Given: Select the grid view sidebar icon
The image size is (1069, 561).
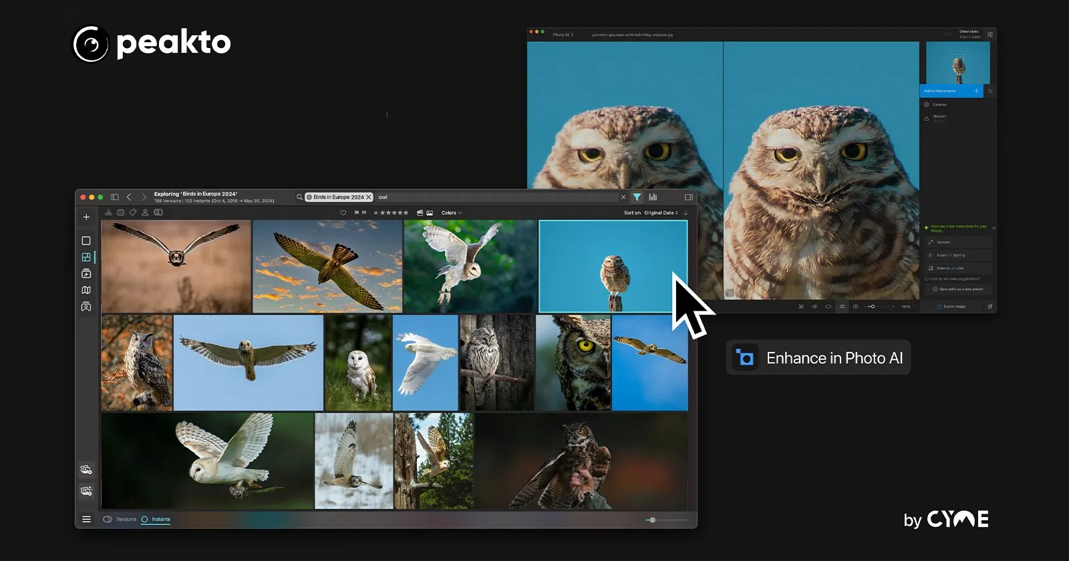Looking at the screenshot, I should [86, 257].
